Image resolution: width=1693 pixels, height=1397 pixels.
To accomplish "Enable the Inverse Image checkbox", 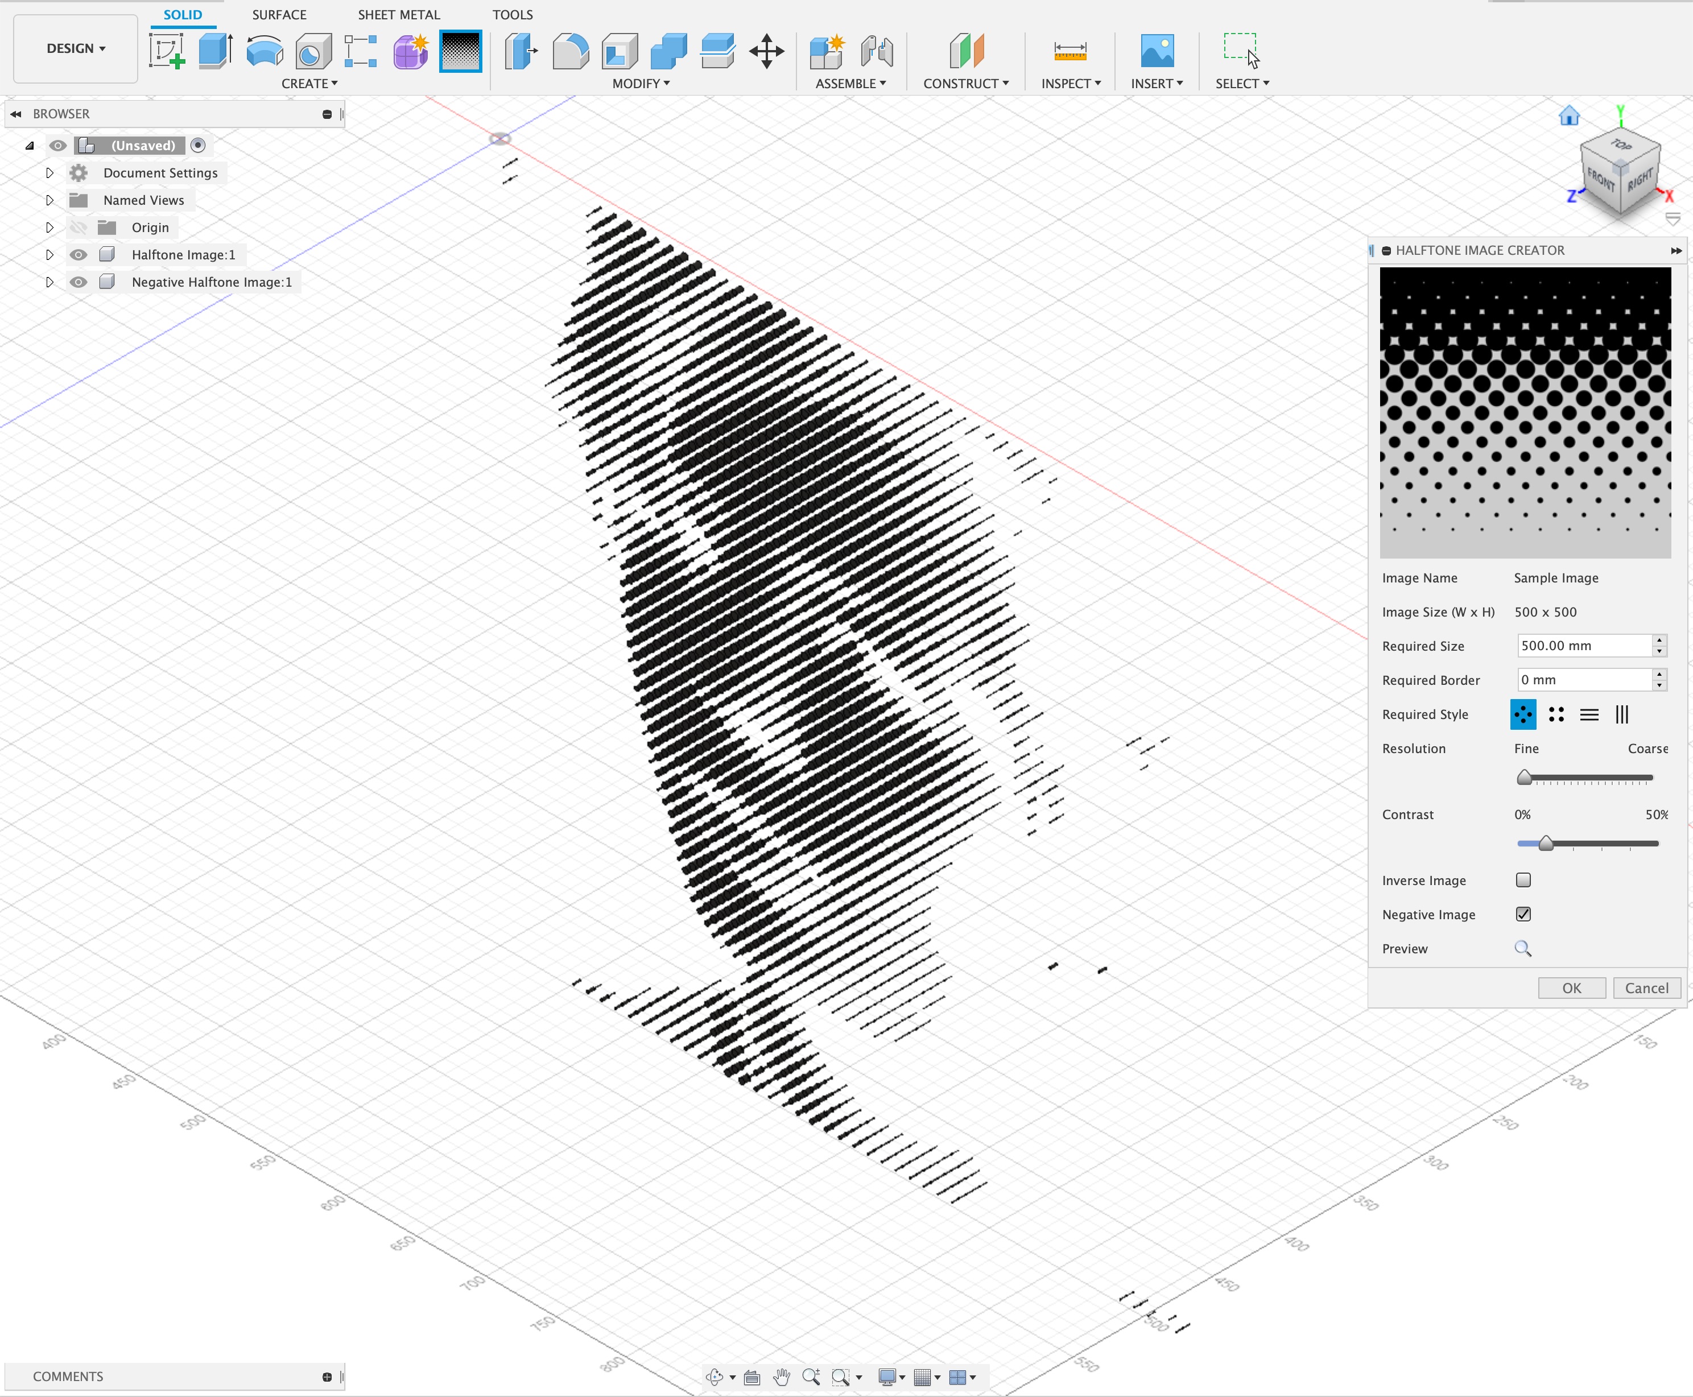I will tap(1522, 879).
